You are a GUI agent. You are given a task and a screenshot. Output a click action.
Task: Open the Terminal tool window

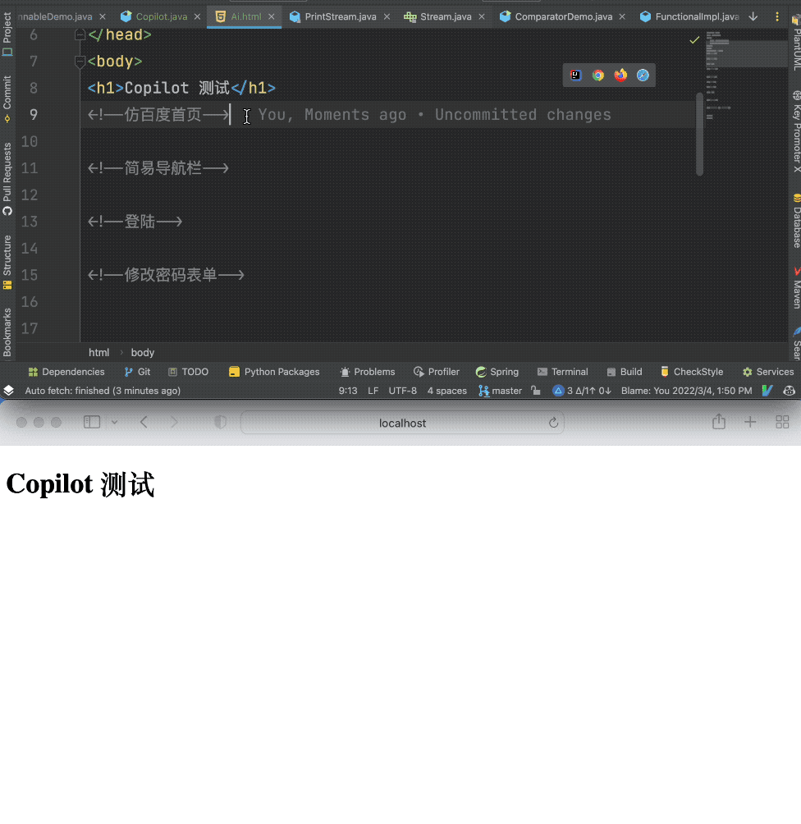[562, 372]
